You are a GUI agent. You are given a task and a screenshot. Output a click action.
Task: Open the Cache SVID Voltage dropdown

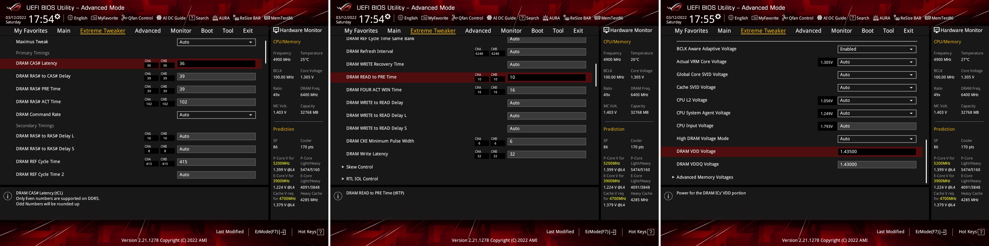[x=876, y=87]
